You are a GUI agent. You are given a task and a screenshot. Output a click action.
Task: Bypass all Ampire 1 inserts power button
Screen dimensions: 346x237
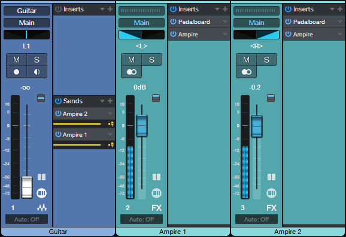pos(173,9)
